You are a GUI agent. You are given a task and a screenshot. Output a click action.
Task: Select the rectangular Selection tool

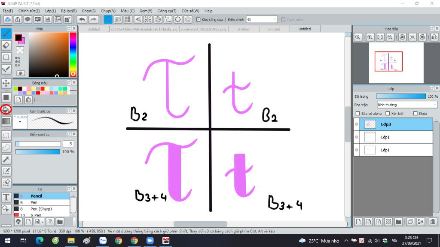pyautogui.click(x=6, y=136)
